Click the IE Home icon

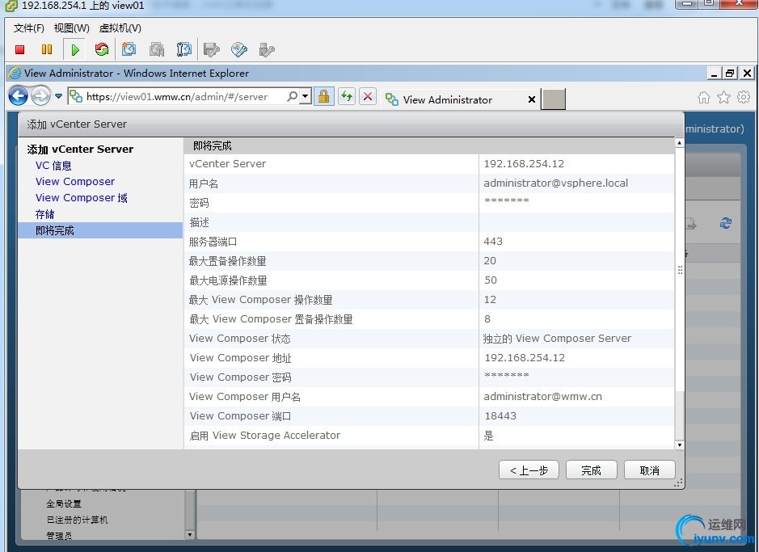click(x=704, y=98)
